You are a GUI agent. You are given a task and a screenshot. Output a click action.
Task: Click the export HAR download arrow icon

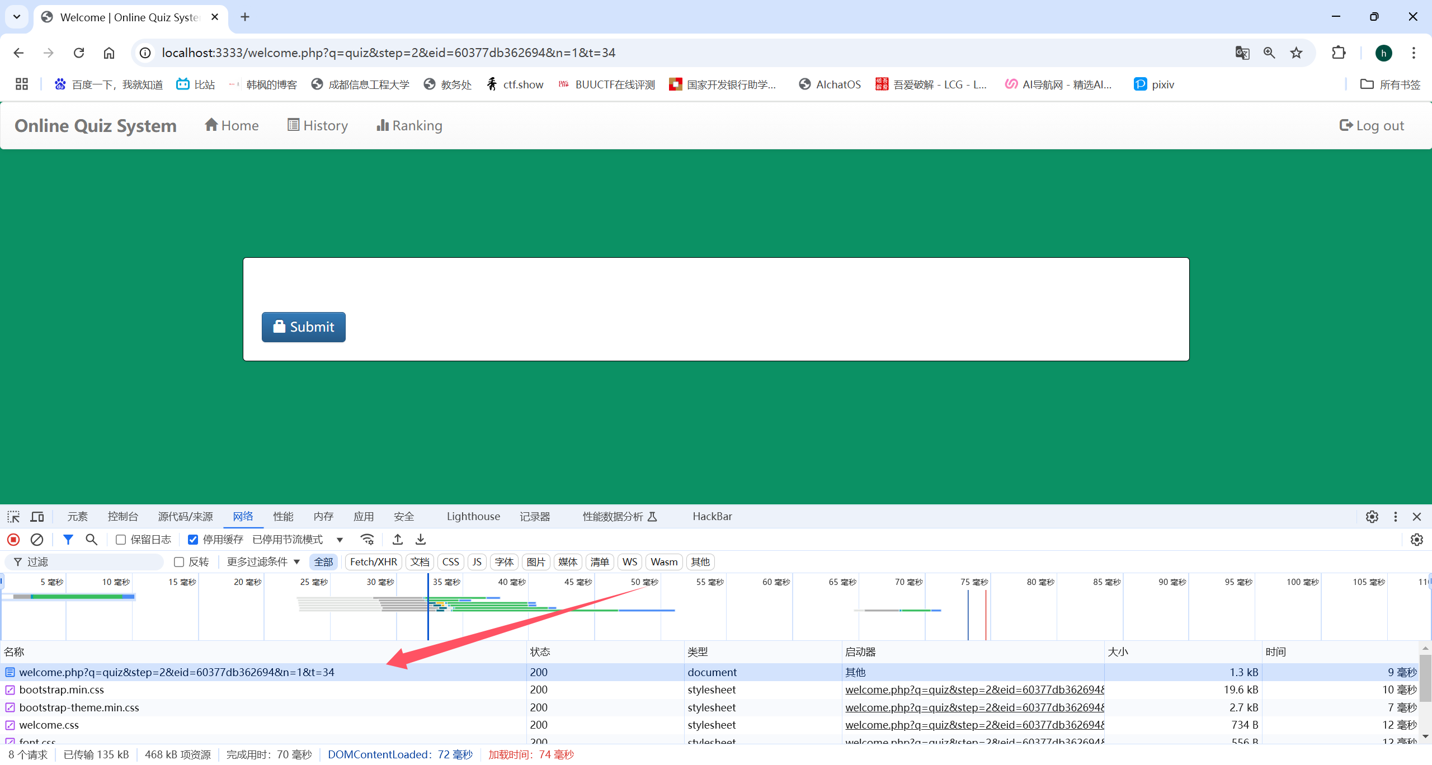click(x=421, y=540)
